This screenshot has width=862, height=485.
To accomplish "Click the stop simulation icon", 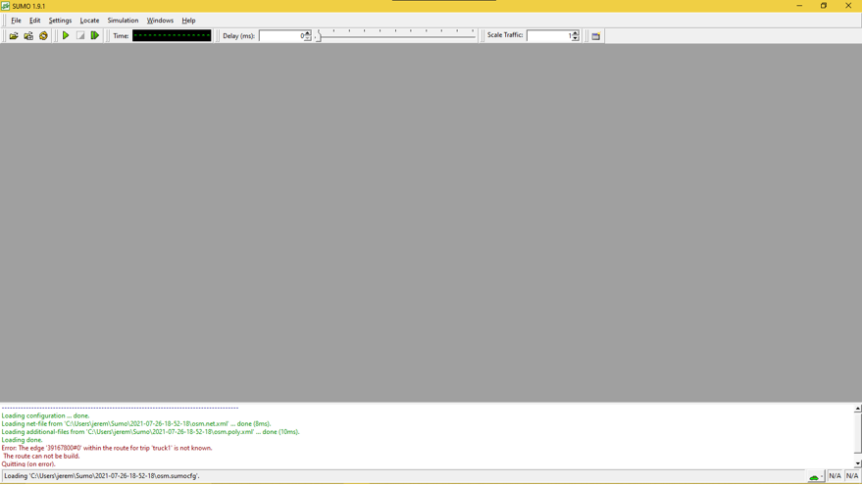I will (x=80, y=36).
